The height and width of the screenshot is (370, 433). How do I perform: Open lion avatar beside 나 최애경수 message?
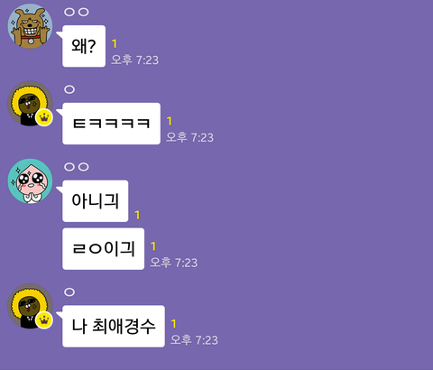30,306
